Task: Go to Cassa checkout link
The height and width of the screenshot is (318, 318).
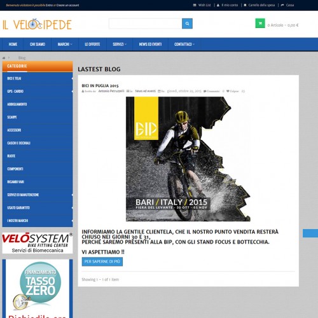Action: tap(287, 5)
